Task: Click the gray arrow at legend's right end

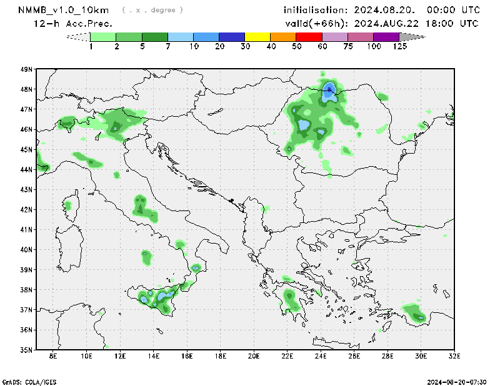Action: click(x=411, y=37)
